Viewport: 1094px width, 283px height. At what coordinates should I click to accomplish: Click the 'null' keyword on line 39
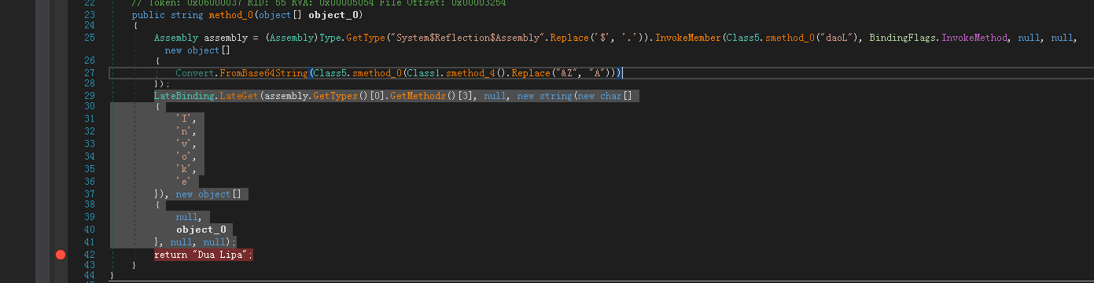186,216
